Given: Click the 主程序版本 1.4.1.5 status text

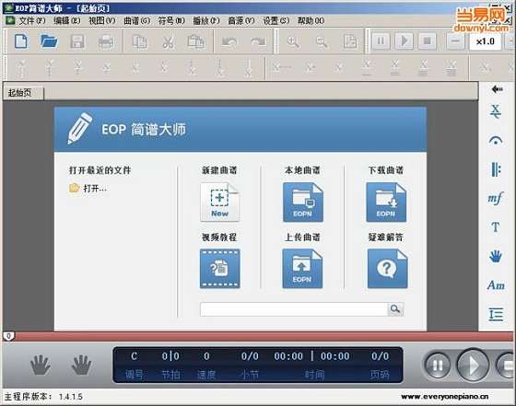Looking at the screenshot, I should 43,397.
